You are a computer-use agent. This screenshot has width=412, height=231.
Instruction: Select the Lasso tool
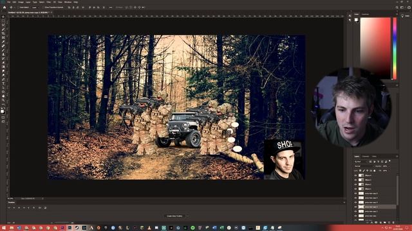[x=3, y=25]
